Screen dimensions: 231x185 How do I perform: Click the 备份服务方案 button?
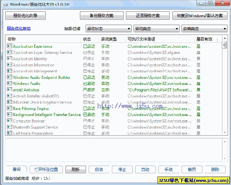[102, 16]
